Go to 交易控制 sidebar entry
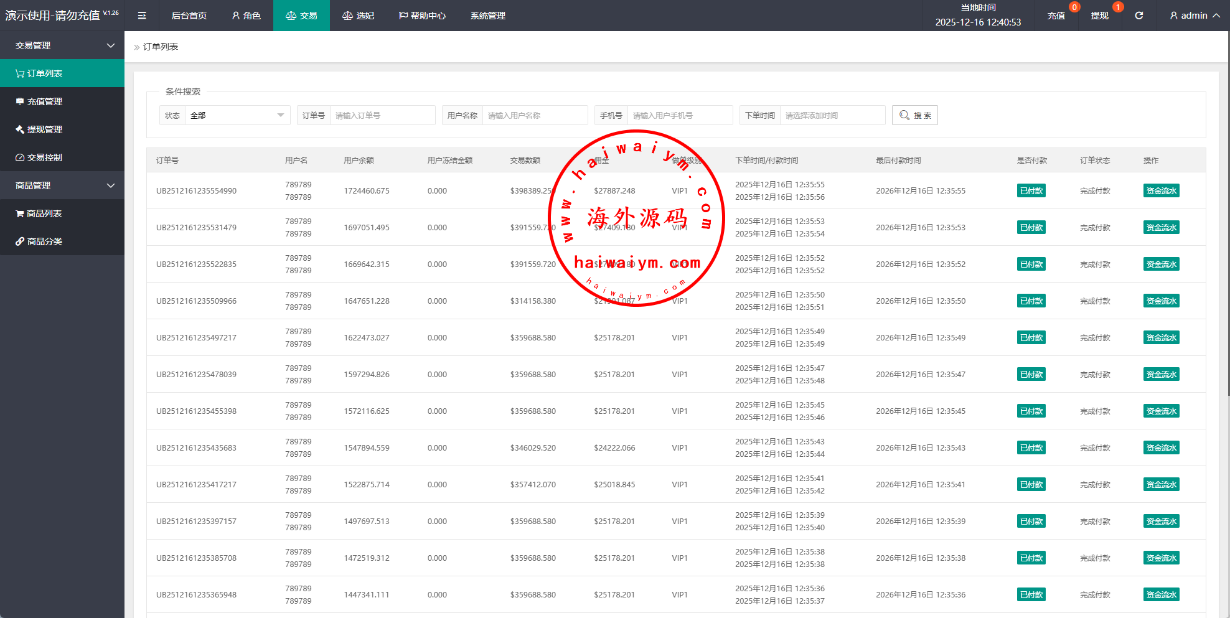The width and height of the screenshot is (1230, 618). click(x=45, y=157)
